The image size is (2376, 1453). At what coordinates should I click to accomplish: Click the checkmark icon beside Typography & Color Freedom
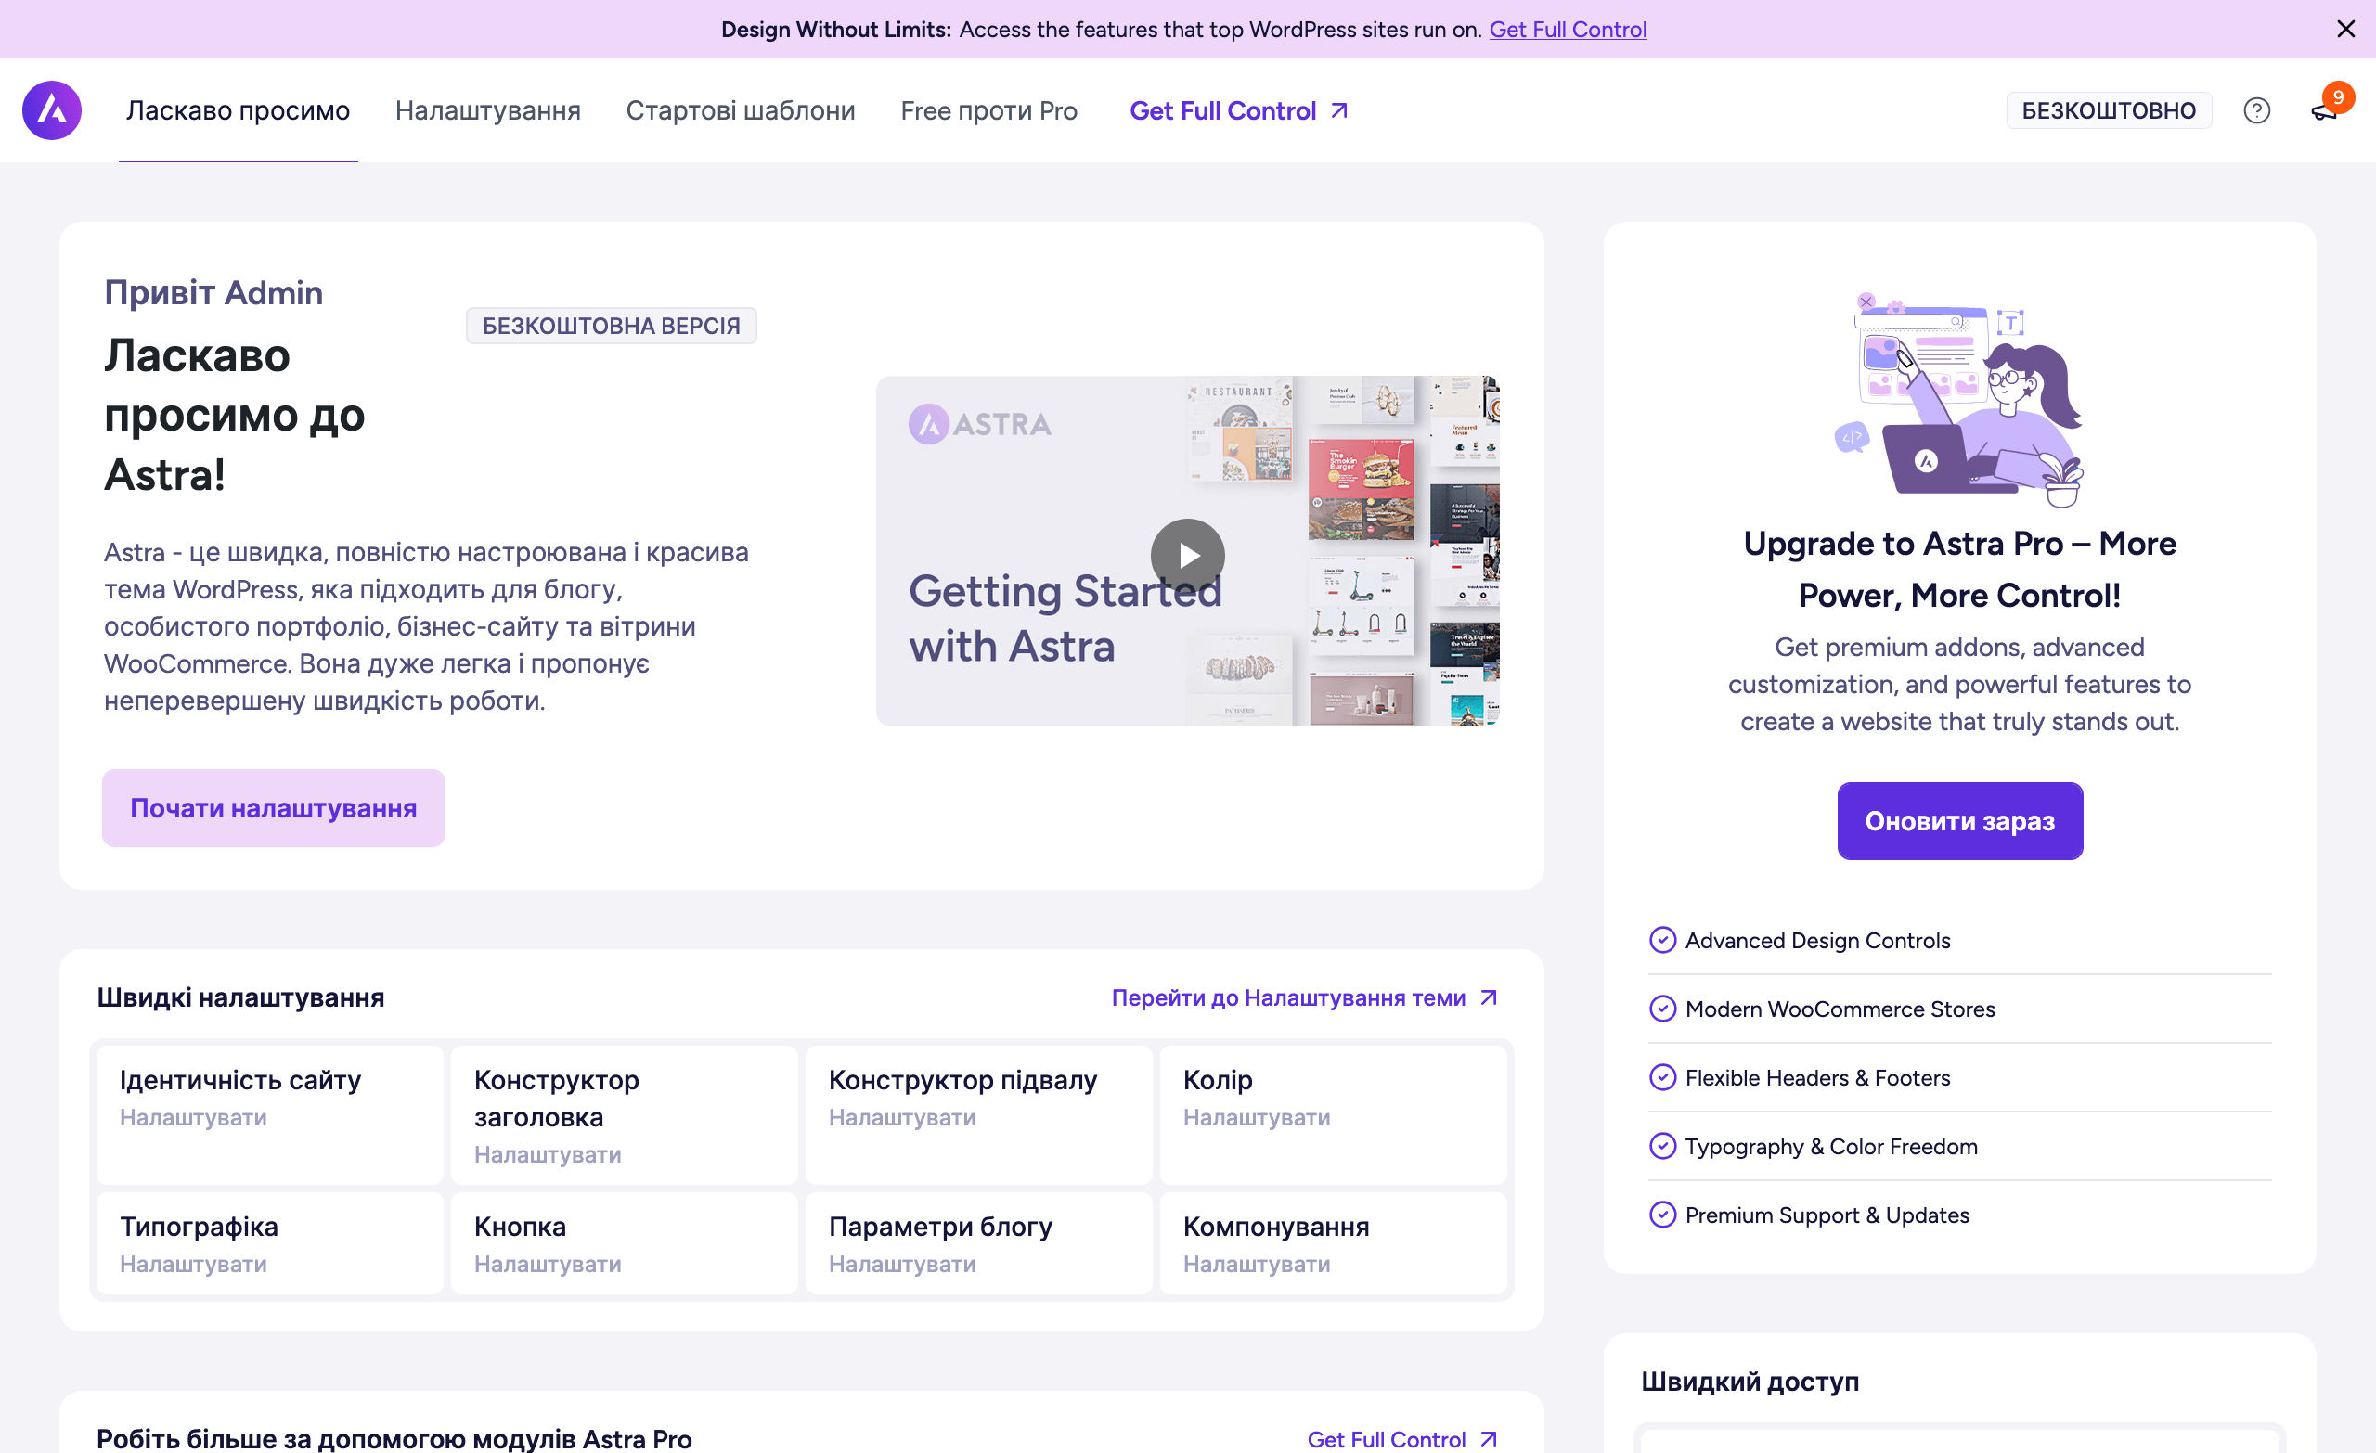click(1662, 1144)
